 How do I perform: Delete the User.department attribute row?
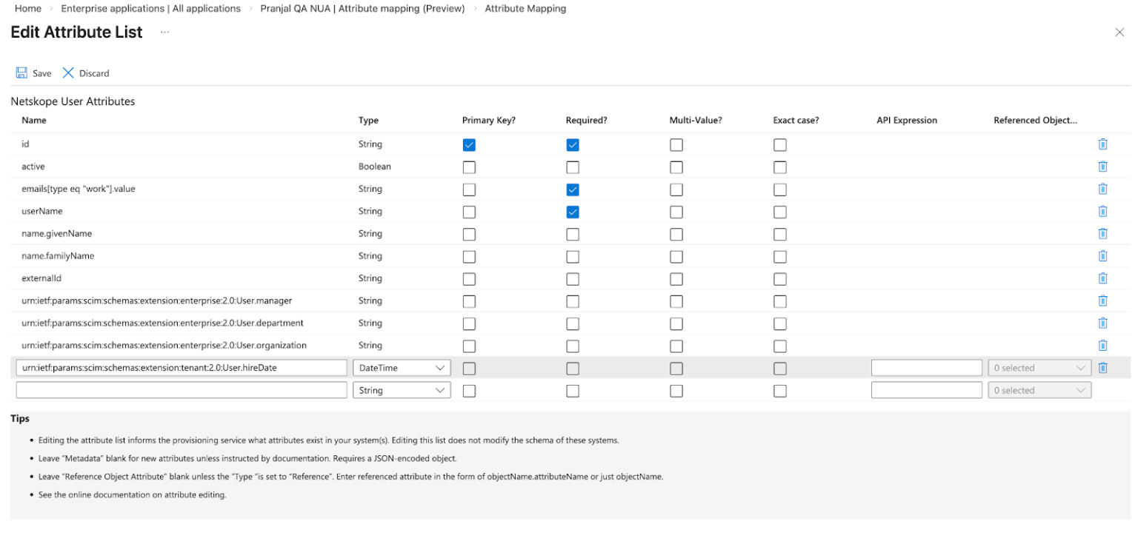pos(1102,323)
